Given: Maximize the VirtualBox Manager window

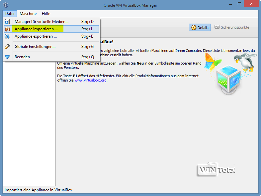Looking at the screenshot, I should click(239, 4).
